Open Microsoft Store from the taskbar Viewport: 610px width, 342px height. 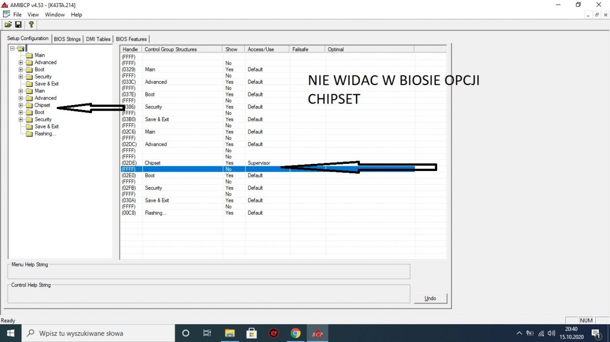[x=252, y=333]
